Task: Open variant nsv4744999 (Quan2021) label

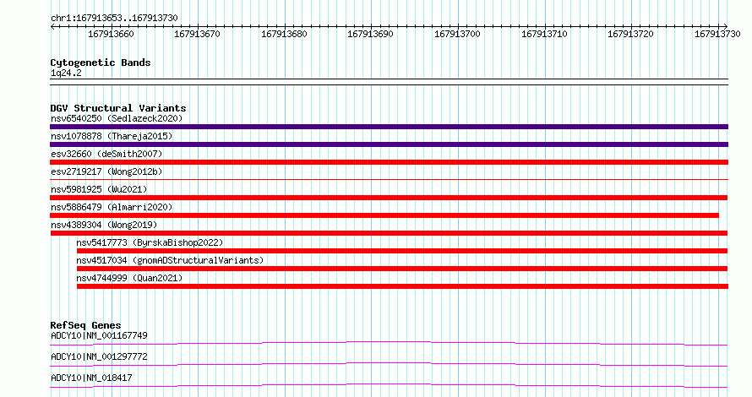Action: click(129, 278)
